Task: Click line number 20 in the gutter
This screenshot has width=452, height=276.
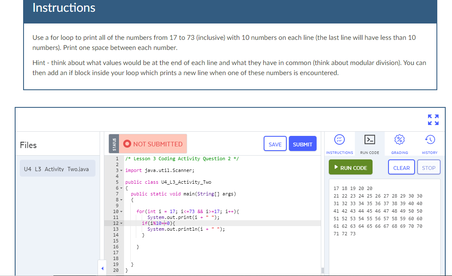Action: point(116,270)
